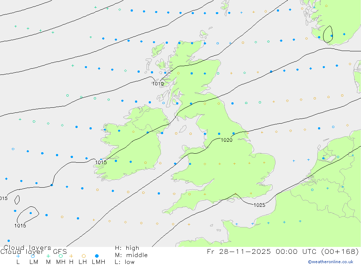Viewport: 361px width, 265px height.
Task: Click the 'LH' legend label text
Action: 82,262
